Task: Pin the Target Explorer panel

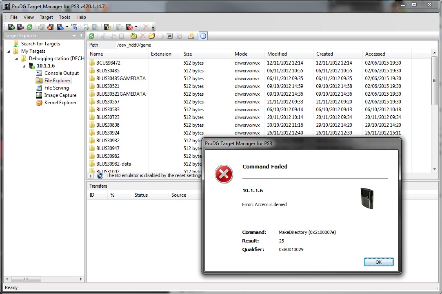Action: point(81,36)
